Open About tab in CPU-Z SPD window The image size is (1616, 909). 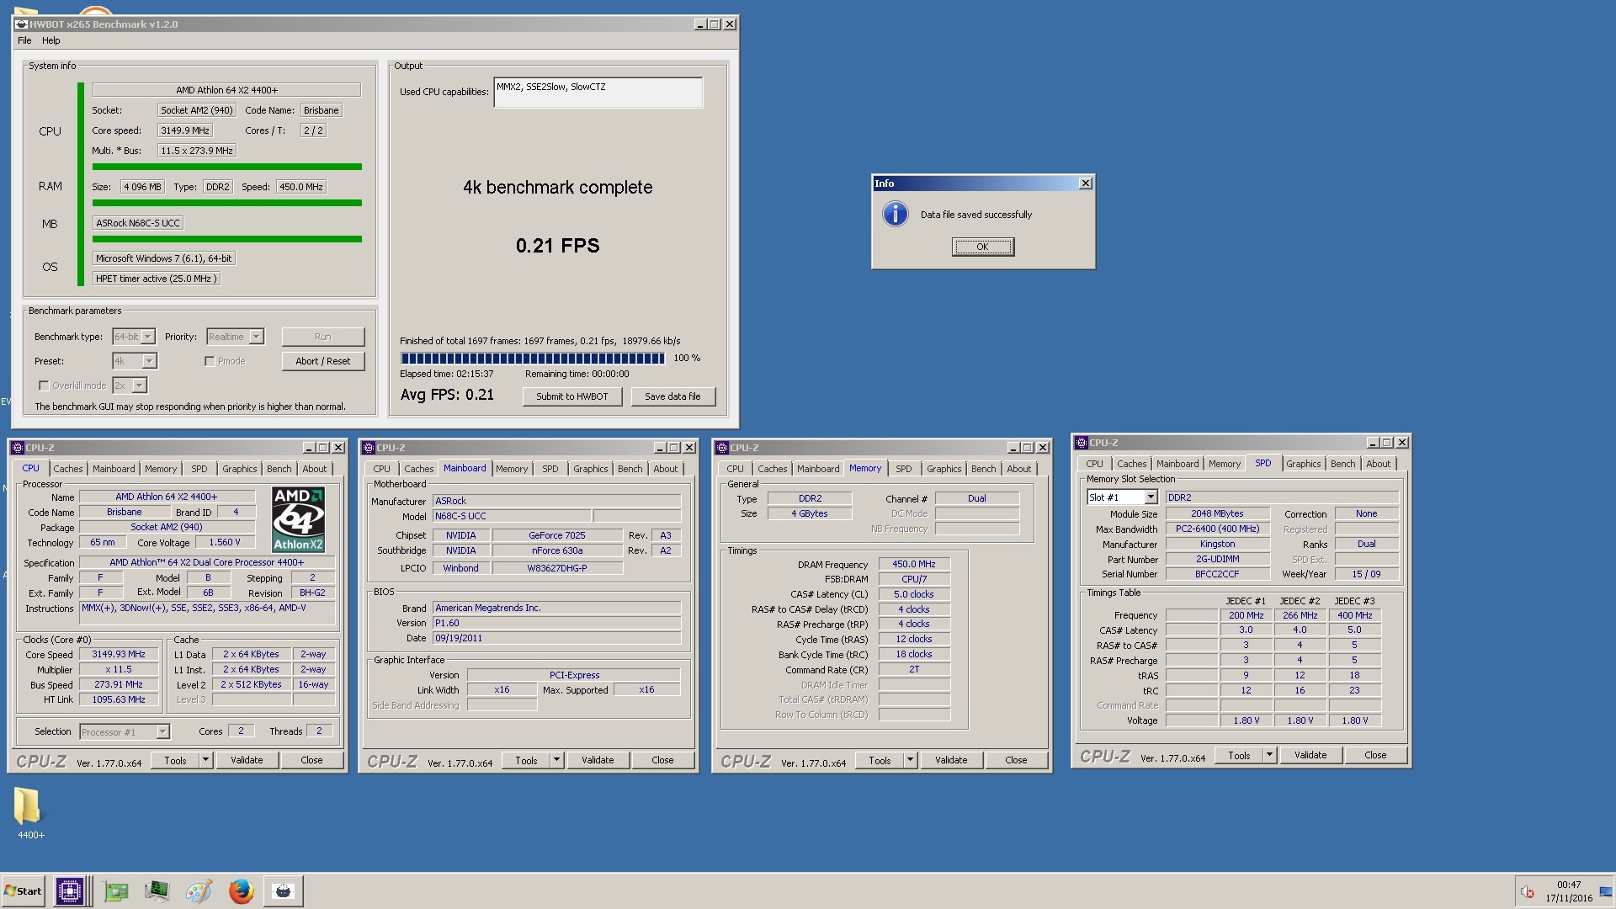[1379, 464]
